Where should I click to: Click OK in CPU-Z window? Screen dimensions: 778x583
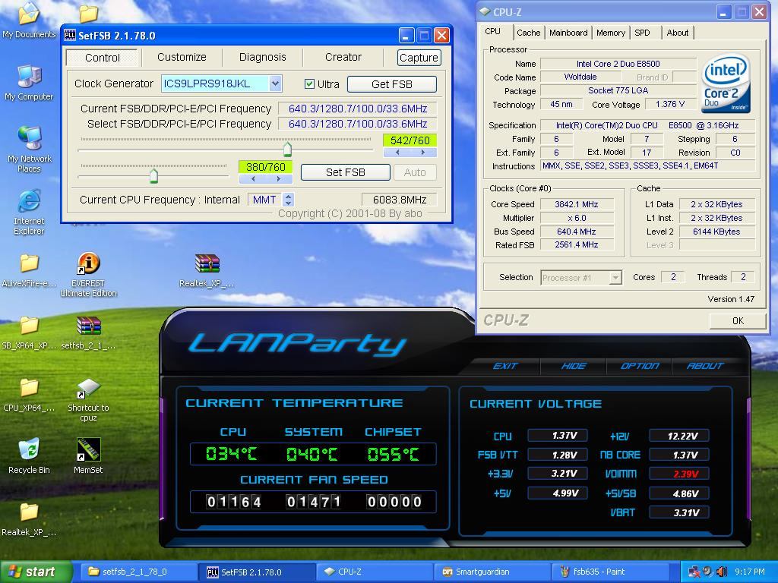pyautogui.click(x=738, y=321)
